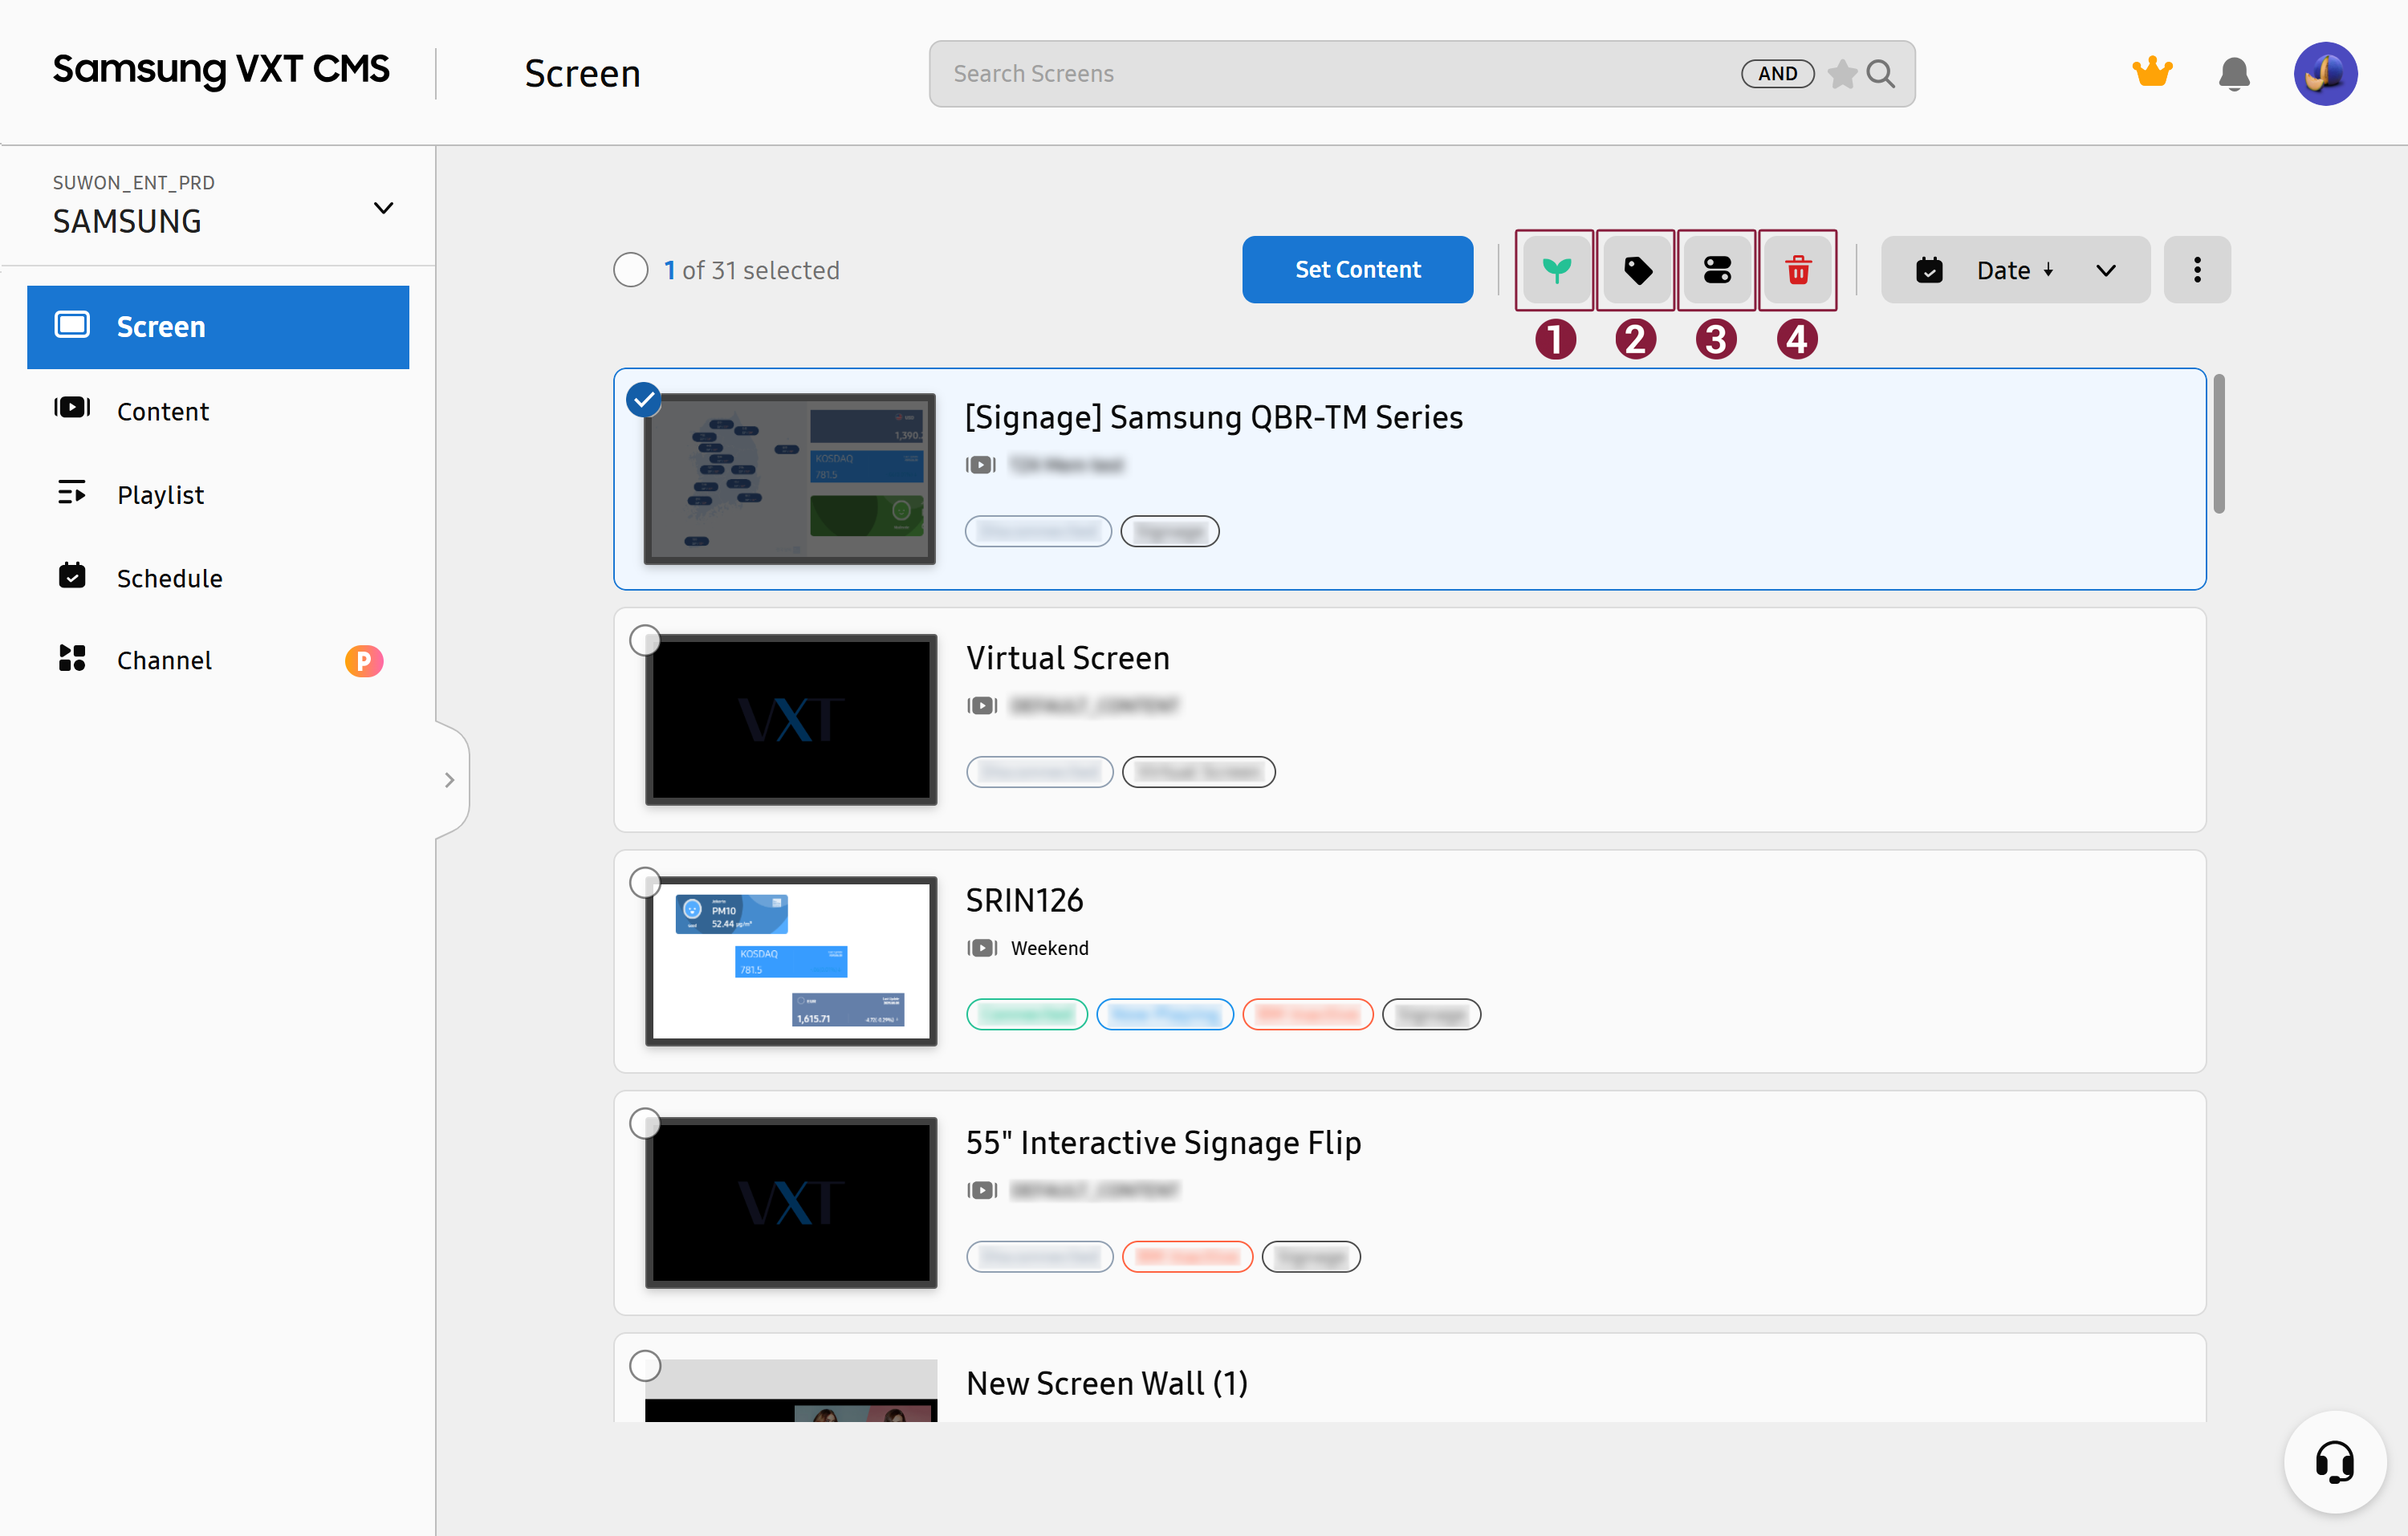Open the Channel menu
2408x1536 pixels.
coord(218,660)
